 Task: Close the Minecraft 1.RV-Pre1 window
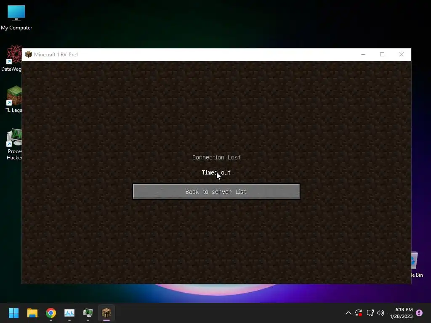click(x=401, y=54)
